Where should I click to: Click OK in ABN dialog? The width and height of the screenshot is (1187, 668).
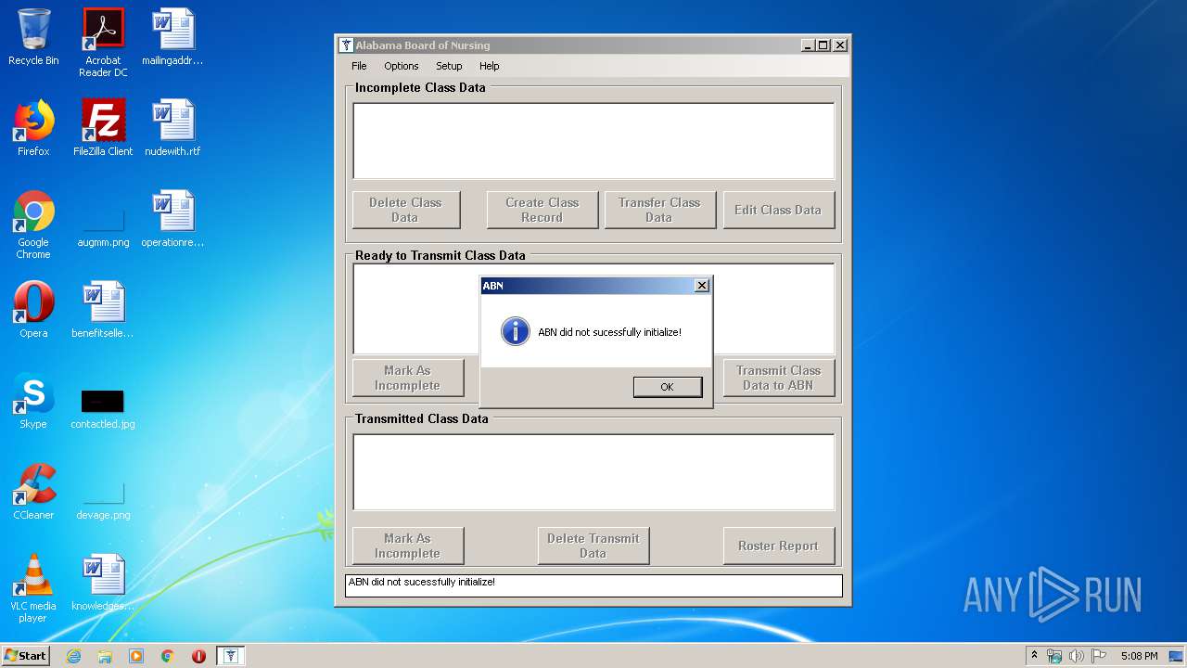668,387
